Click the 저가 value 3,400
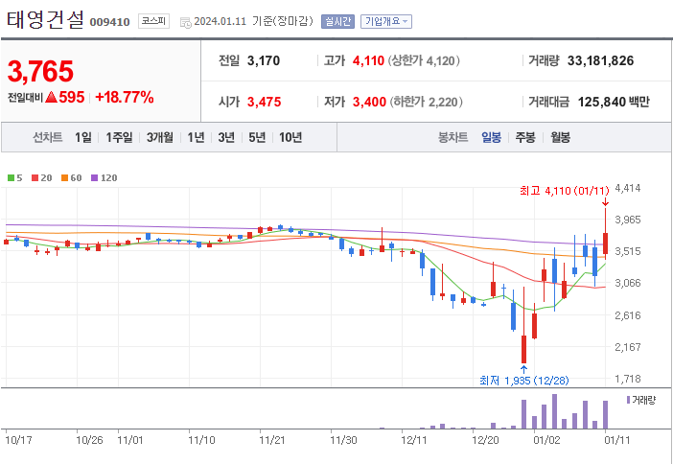 [369, 103]
